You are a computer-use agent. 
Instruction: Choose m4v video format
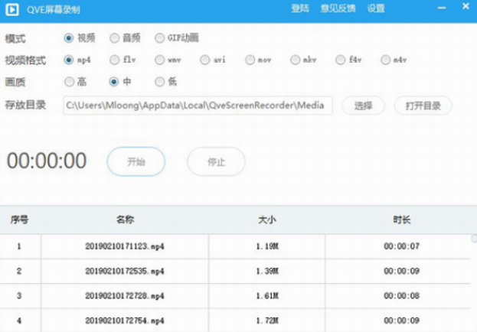[x=386, y=59]
